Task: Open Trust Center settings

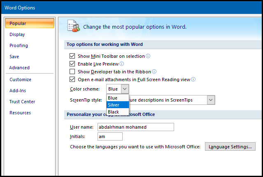Action: tap(22, 102)
